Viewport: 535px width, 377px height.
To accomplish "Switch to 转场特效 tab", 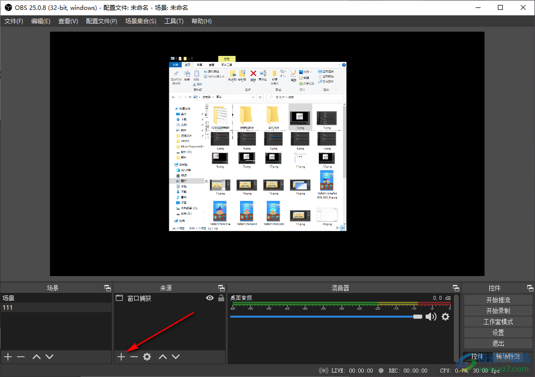I will 508,357.
